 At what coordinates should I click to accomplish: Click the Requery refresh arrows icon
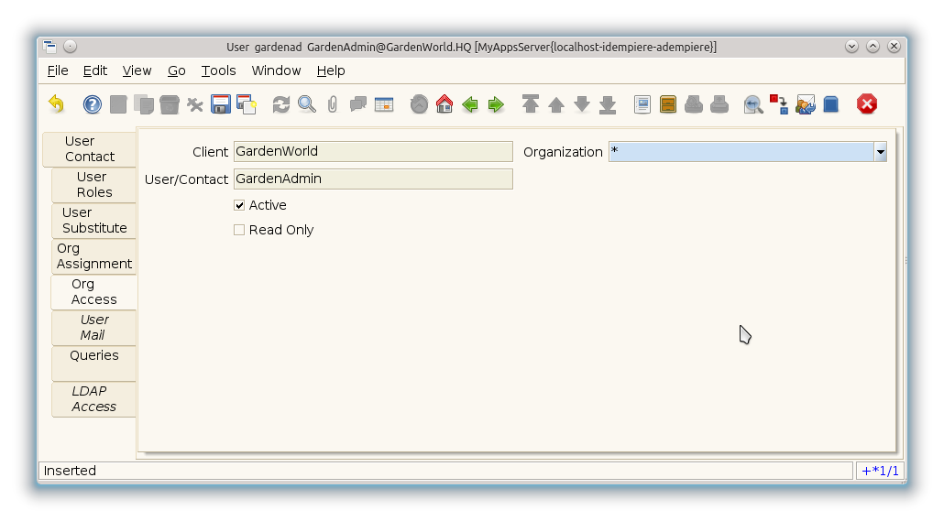click(281, 104)
